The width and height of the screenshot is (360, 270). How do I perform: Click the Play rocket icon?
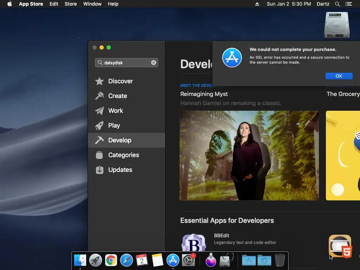pyautogui.click(x=99, y=126)
